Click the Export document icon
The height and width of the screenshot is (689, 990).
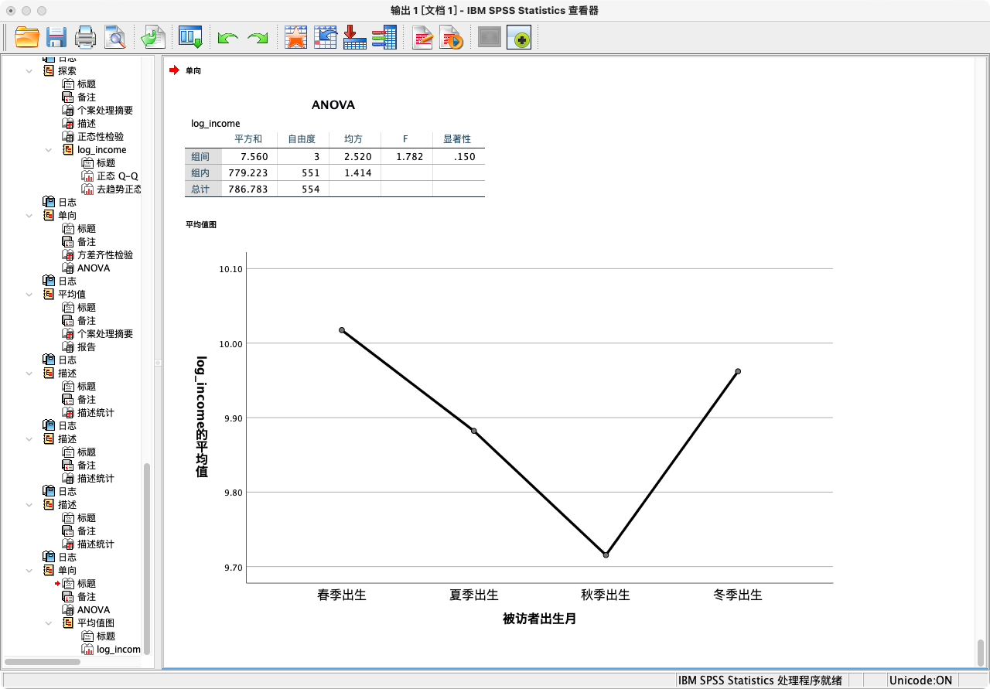(x=152, y=37)
